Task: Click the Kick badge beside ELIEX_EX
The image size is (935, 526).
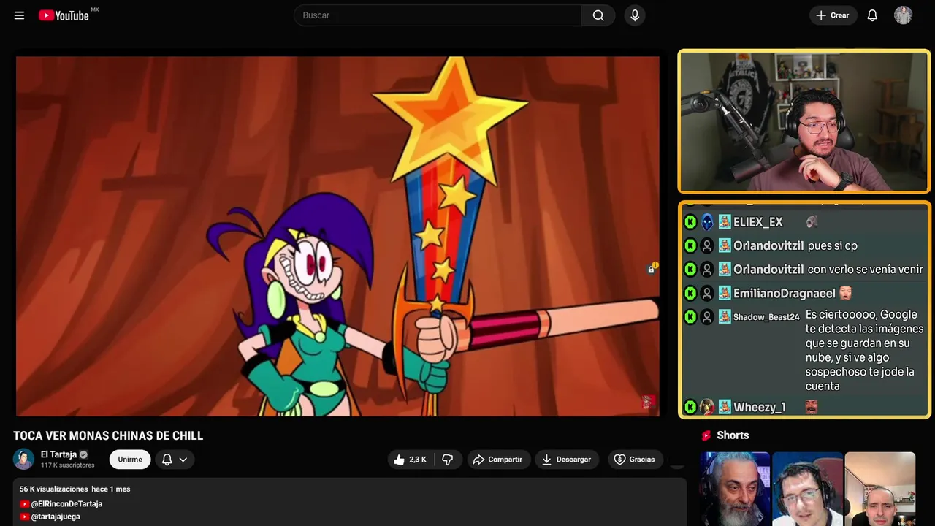Action: click(x=690, y=222)
